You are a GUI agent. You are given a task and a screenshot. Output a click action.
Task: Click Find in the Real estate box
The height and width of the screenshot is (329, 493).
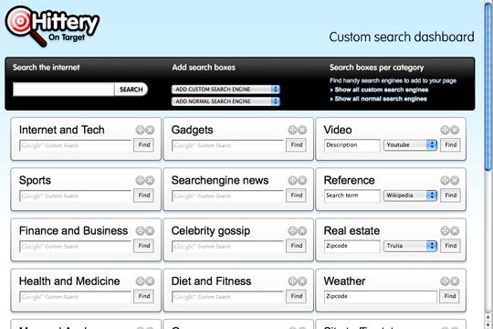tap(451, 246)
